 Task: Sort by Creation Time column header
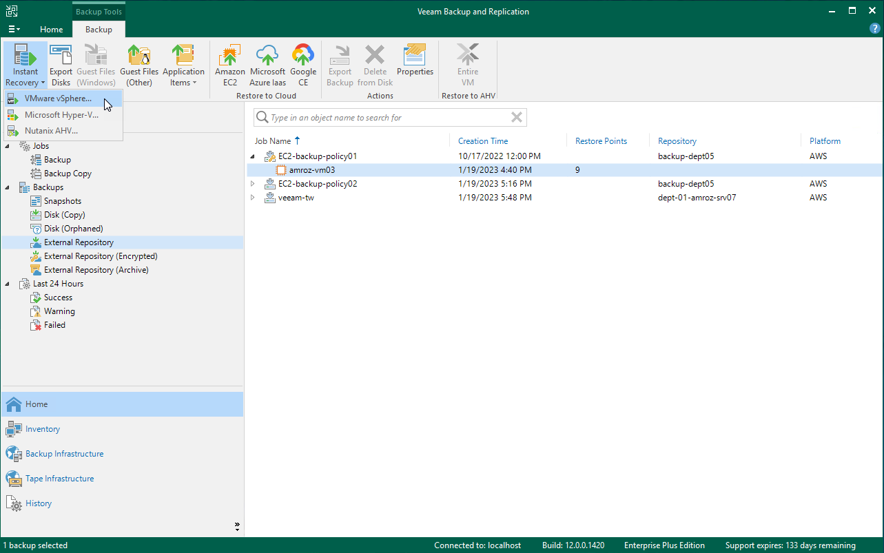483,141
